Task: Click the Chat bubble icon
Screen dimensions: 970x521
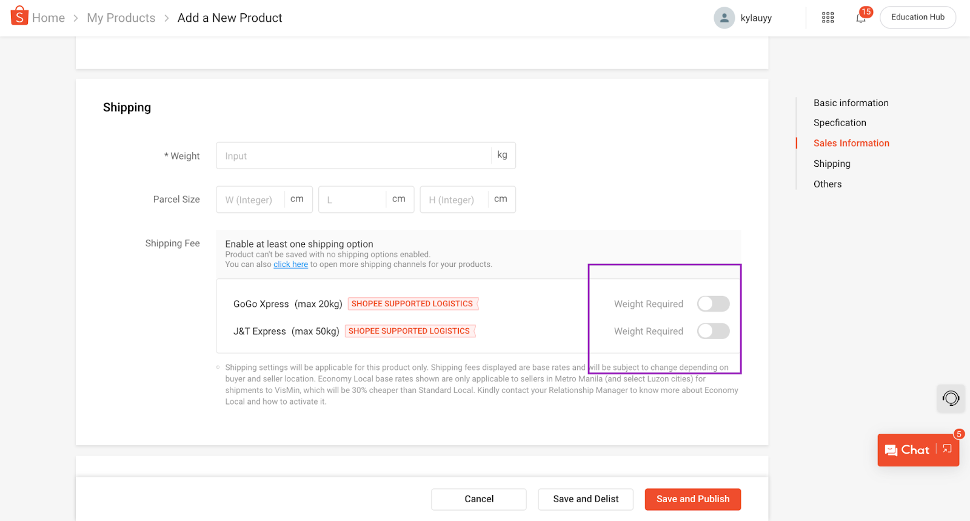Action: coord(891,450)
